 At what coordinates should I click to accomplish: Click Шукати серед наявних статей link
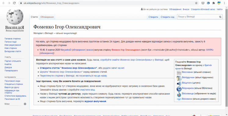pyautogui.click(x=61, y=72)
